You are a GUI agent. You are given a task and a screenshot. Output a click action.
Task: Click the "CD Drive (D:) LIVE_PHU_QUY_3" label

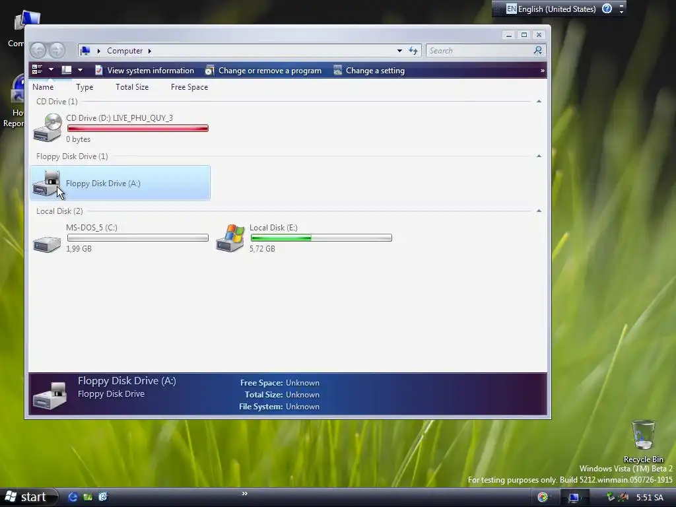tap(119, 118)
